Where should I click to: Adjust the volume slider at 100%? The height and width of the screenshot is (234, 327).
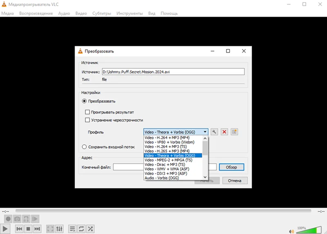pyautogui.click(x=309, y=230)
